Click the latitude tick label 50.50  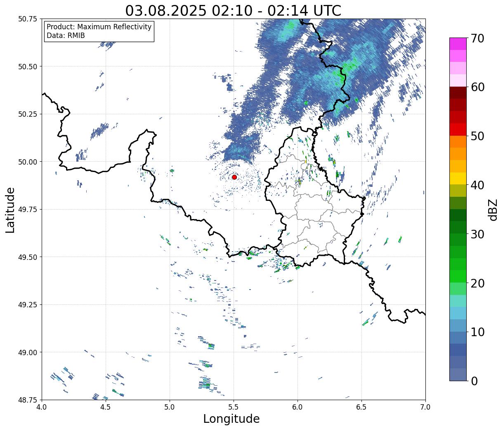[28, 66]
